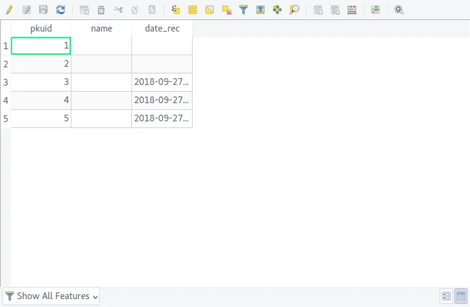Screen dimensions: 470x307
Task: Click the pkuid cell with value 4
Action: (x=41, y=100)
